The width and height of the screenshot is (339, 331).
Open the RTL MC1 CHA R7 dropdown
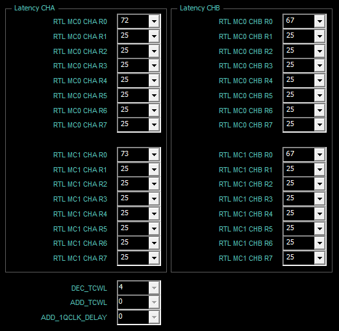(154, 258)
